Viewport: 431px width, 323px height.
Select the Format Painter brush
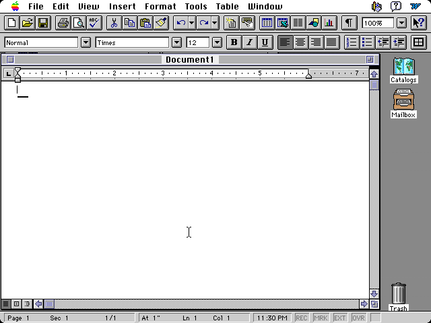[x=161, y=23]
